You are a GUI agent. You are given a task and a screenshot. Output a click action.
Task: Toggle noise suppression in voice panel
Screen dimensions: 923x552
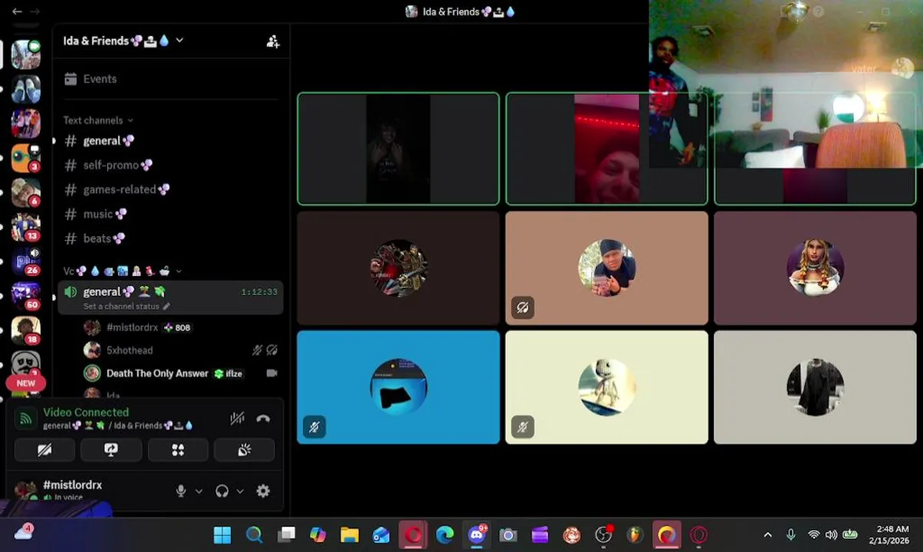(238, 419)
